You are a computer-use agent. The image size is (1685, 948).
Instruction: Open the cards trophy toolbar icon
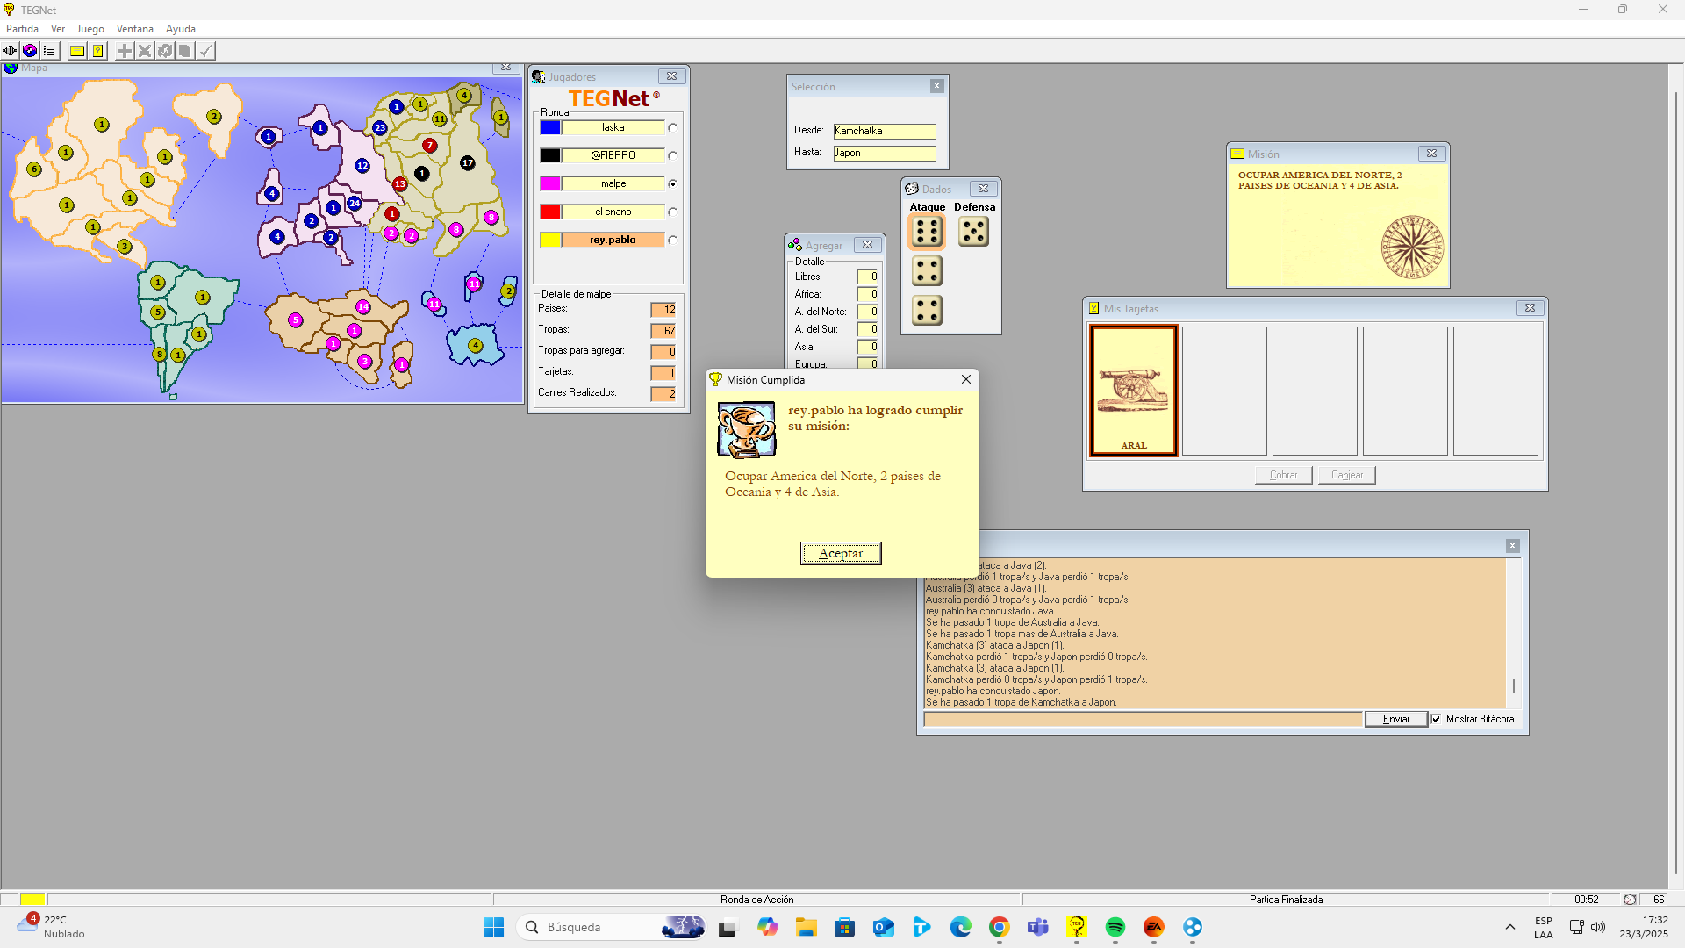[97, 51]
